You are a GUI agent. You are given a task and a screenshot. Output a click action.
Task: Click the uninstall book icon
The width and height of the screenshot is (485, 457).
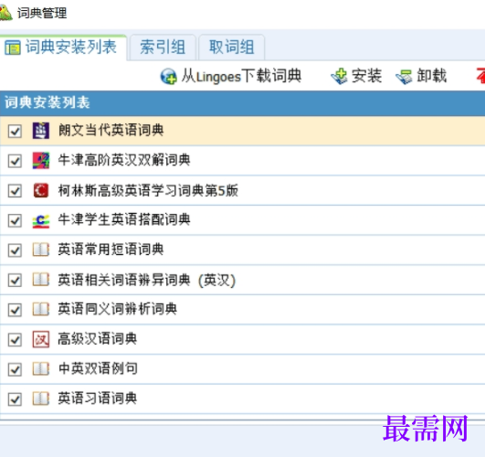404,77
